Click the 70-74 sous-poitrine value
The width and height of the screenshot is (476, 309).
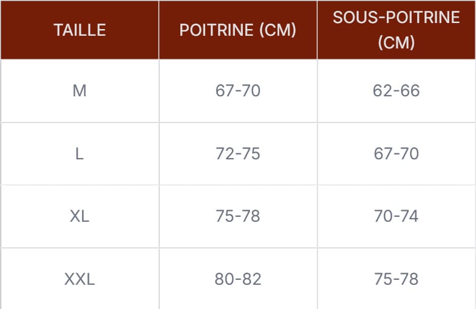click(x=396, y=216)
